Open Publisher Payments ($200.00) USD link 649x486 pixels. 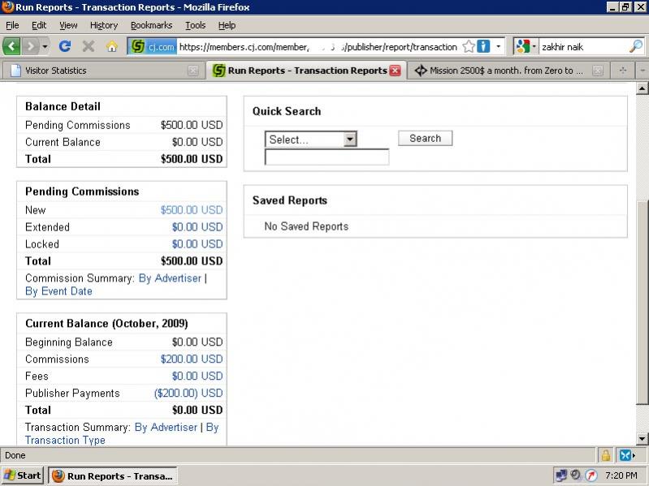pos(188,393)
